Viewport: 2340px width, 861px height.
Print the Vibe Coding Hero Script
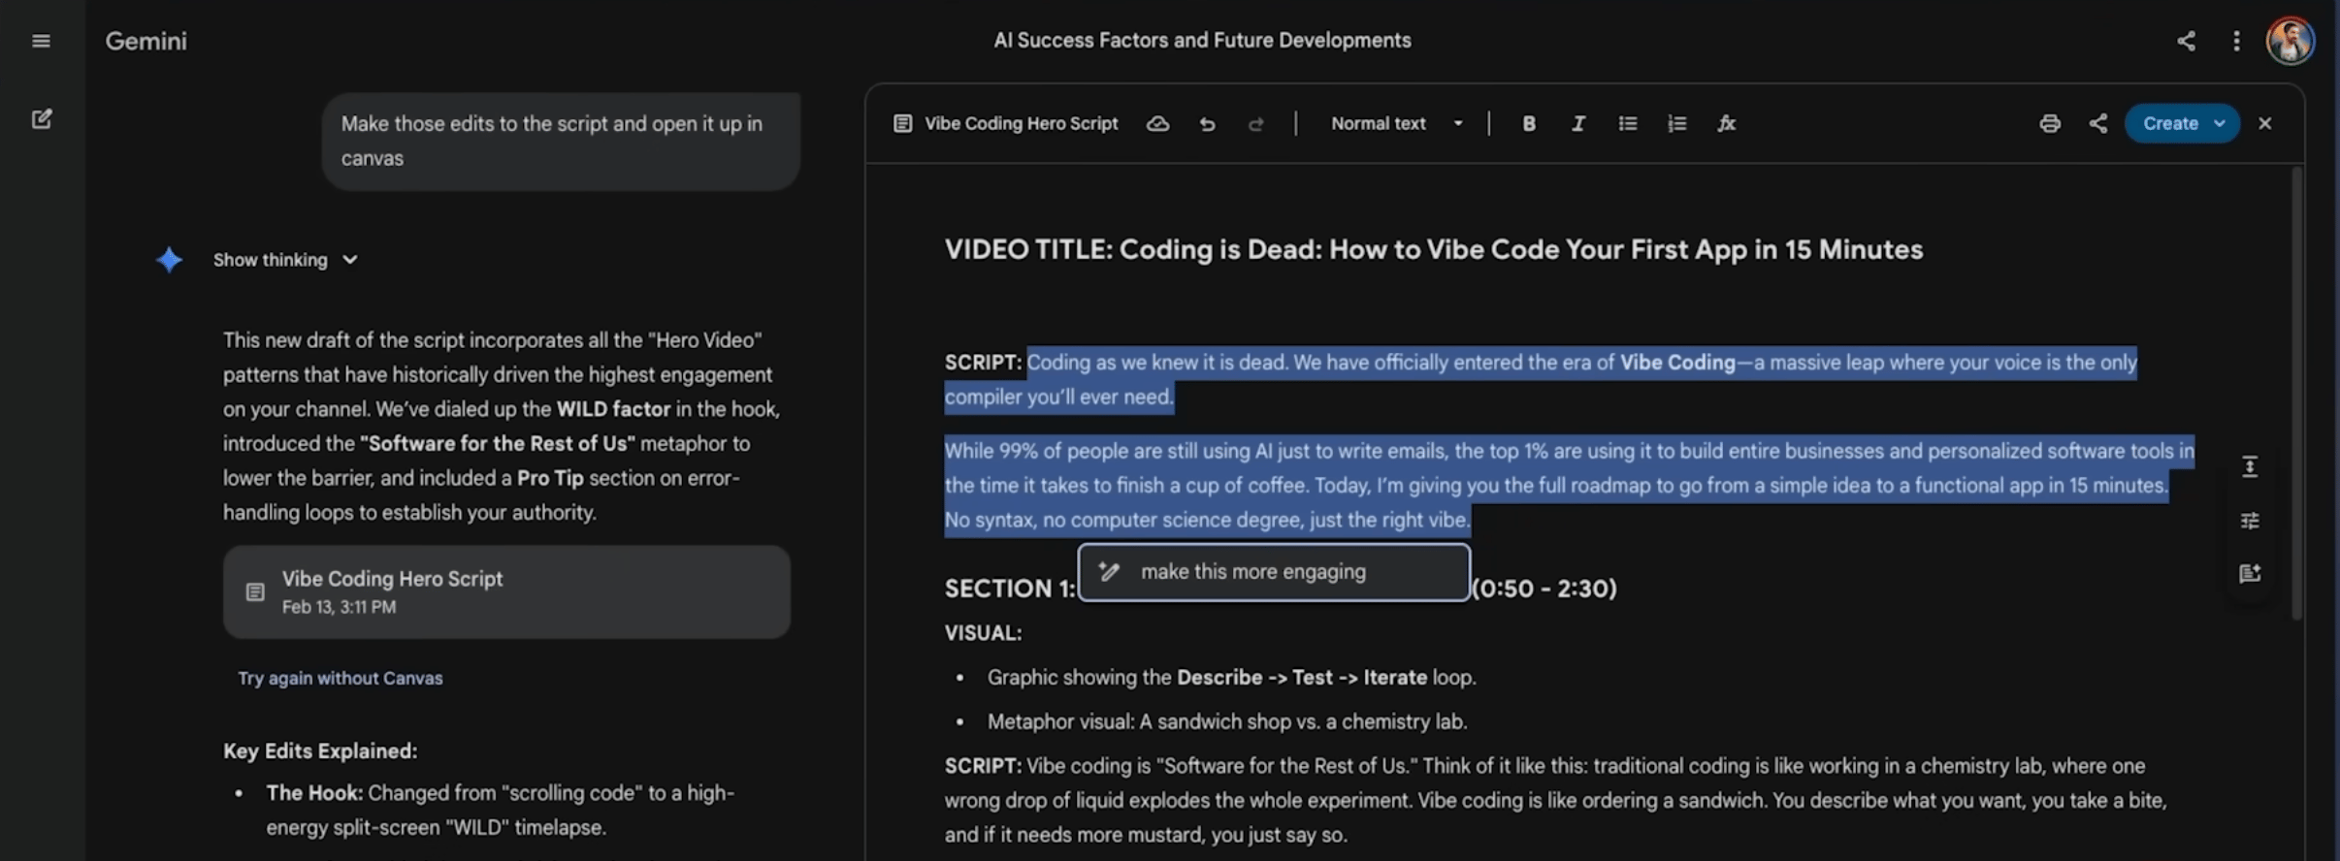click(x=2049, y=124)
